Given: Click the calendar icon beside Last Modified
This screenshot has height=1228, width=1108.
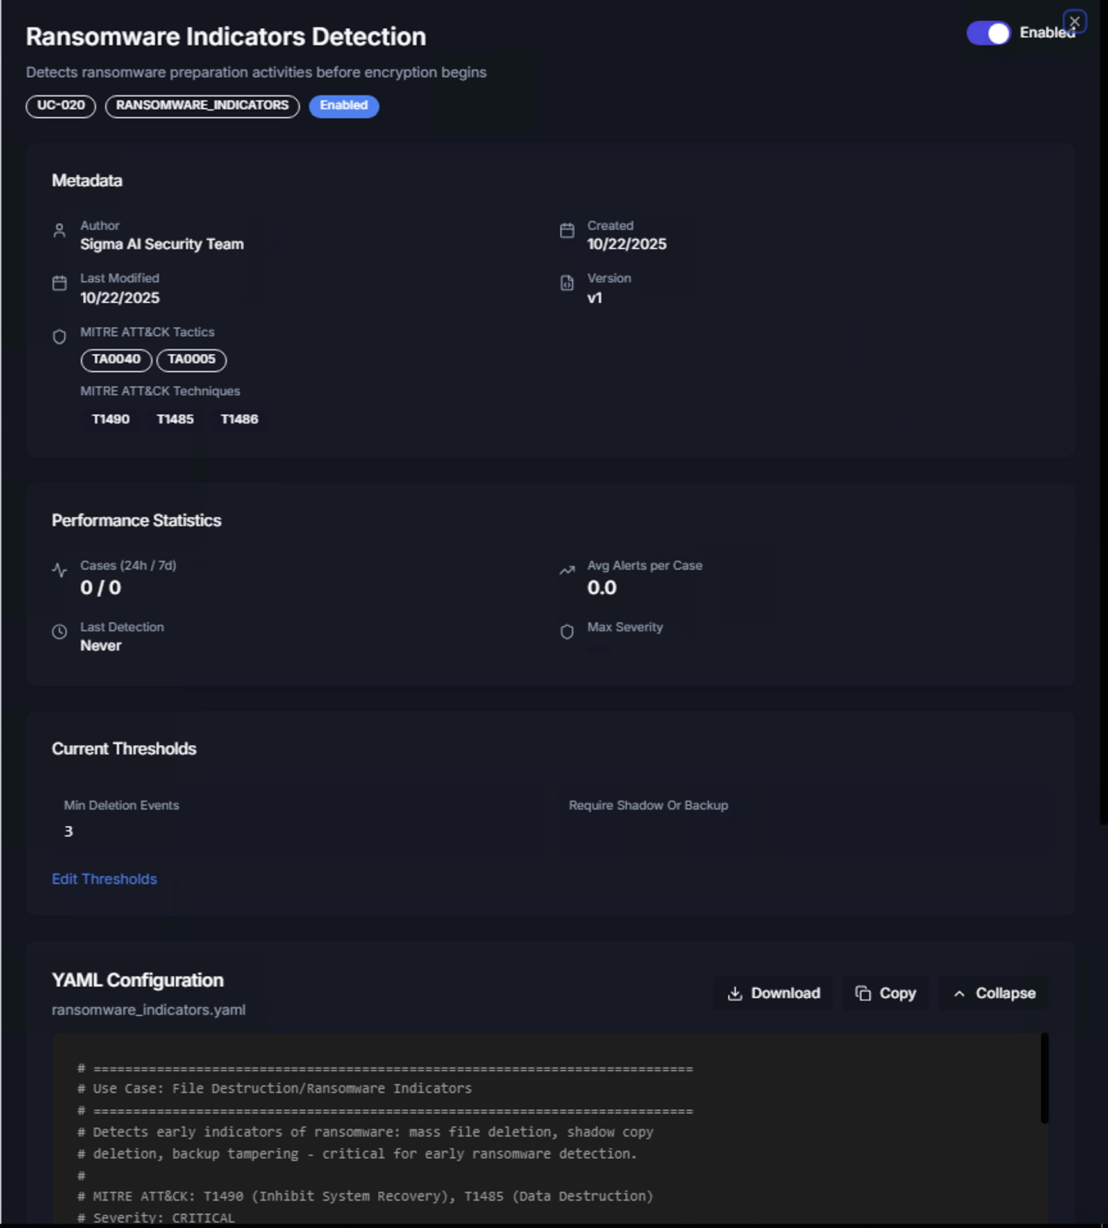Looking at the screenshot, I should click(60, 283).
